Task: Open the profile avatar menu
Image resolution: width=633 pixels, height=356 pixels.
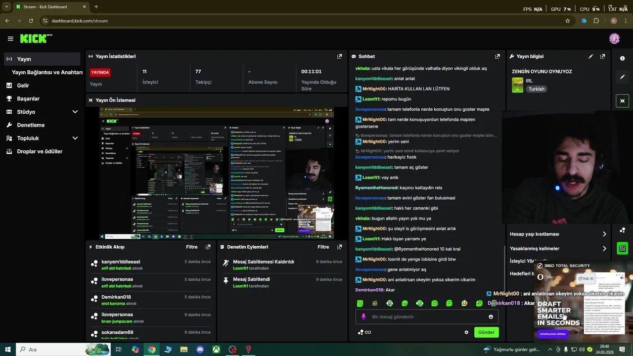Action: point(615,39)
